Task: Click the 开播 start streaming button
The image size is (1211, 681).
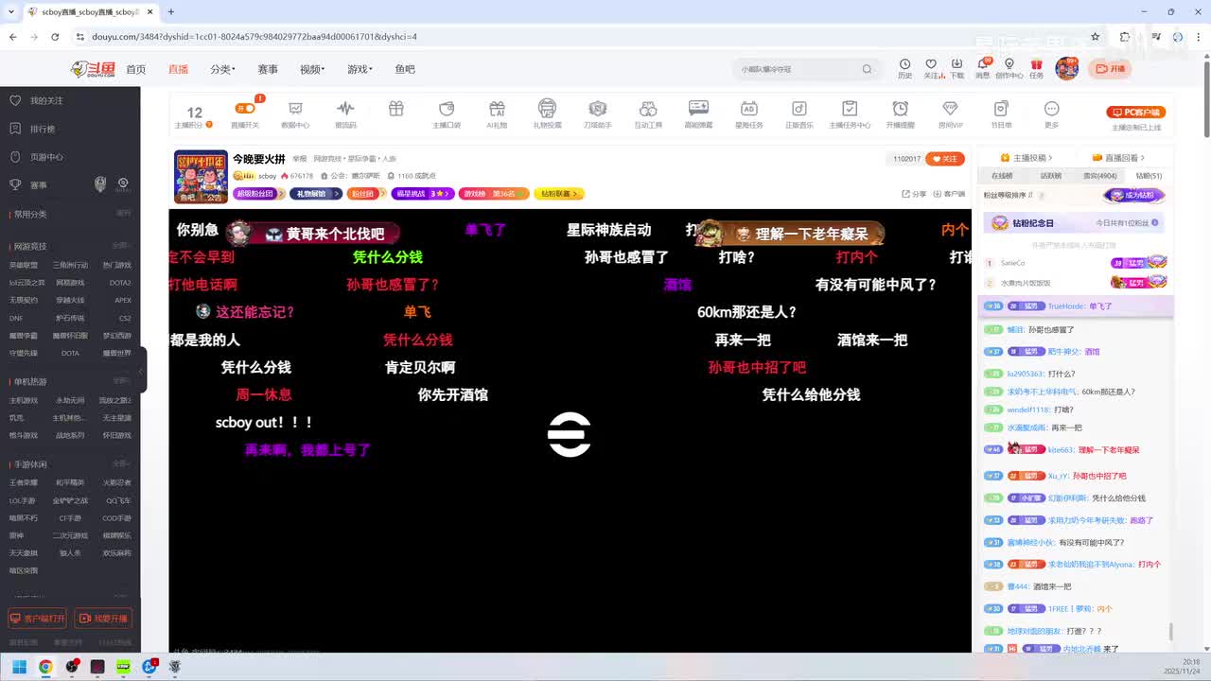Action: point(1110,68)
